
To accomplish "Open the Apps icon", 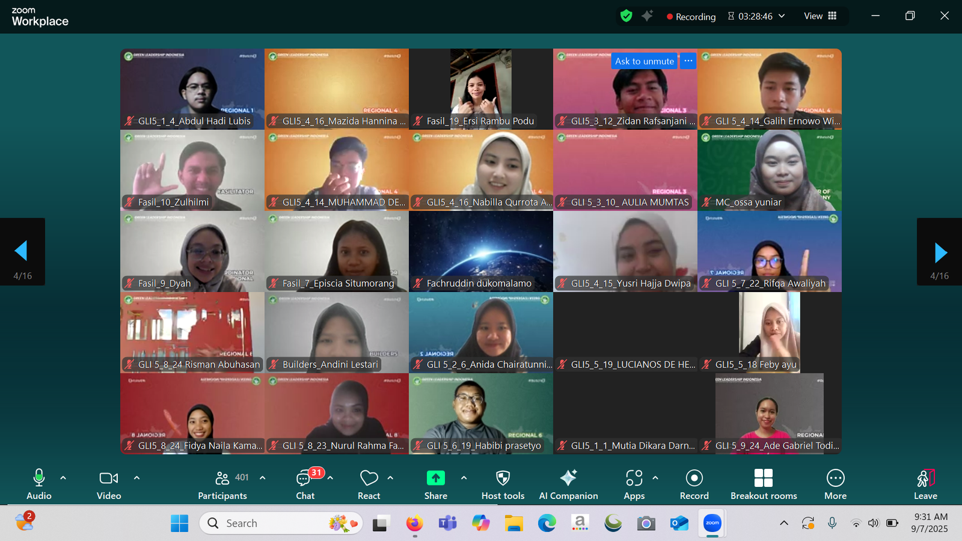I will pyautogui.click(x=634, y=478).
